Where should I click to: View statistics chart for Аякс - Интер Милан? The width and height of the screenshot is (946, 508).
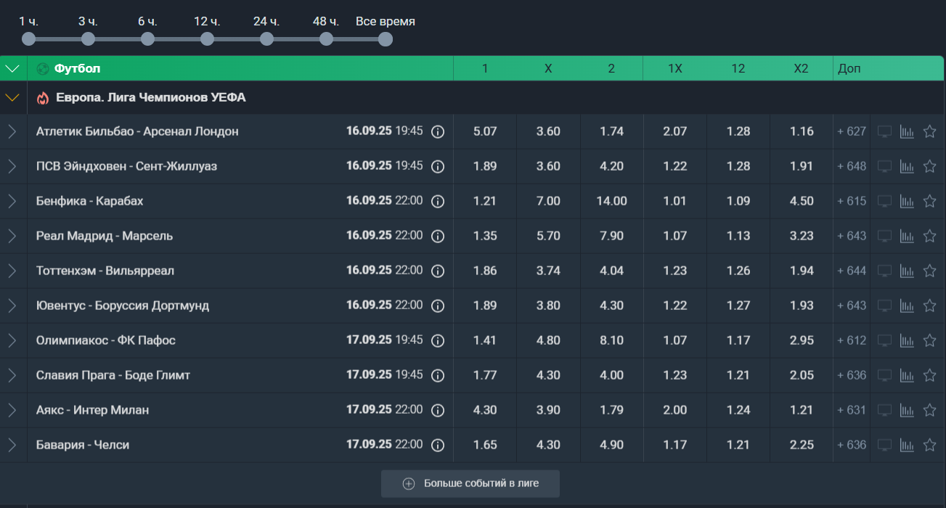click(907, 410)
